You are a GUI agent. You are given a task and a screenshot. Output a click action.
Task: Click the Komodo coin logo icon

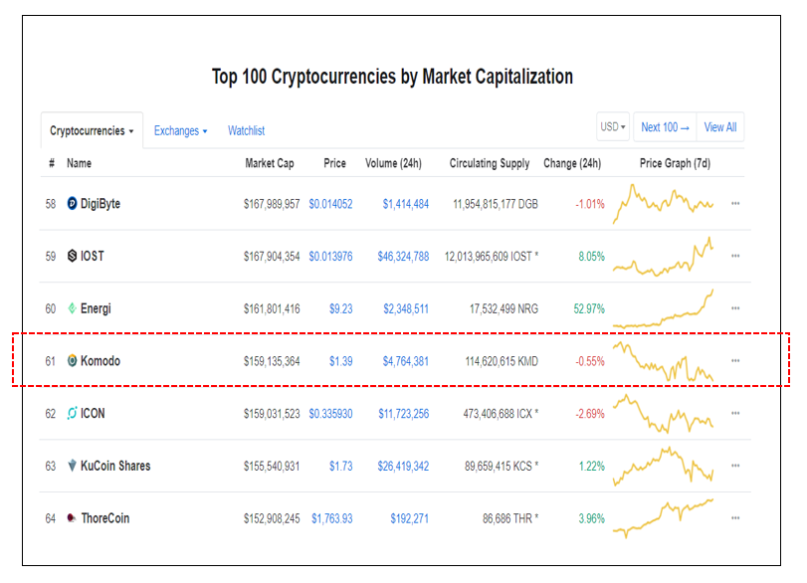72,361
